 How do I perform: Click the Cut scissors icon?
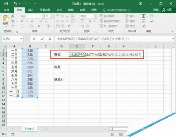[13, 16]
